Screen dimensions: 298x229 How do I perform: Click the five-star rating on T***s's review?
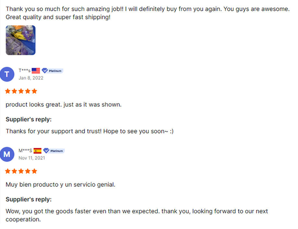[x=21, y=91]
